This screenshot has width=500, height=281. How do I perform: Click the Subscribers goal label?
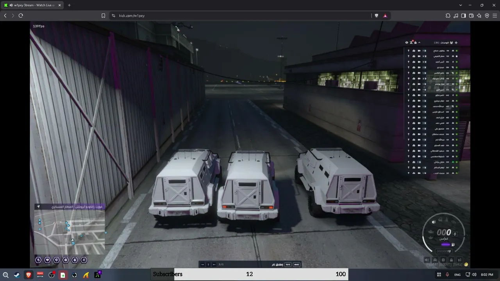(x=168, y=274)
